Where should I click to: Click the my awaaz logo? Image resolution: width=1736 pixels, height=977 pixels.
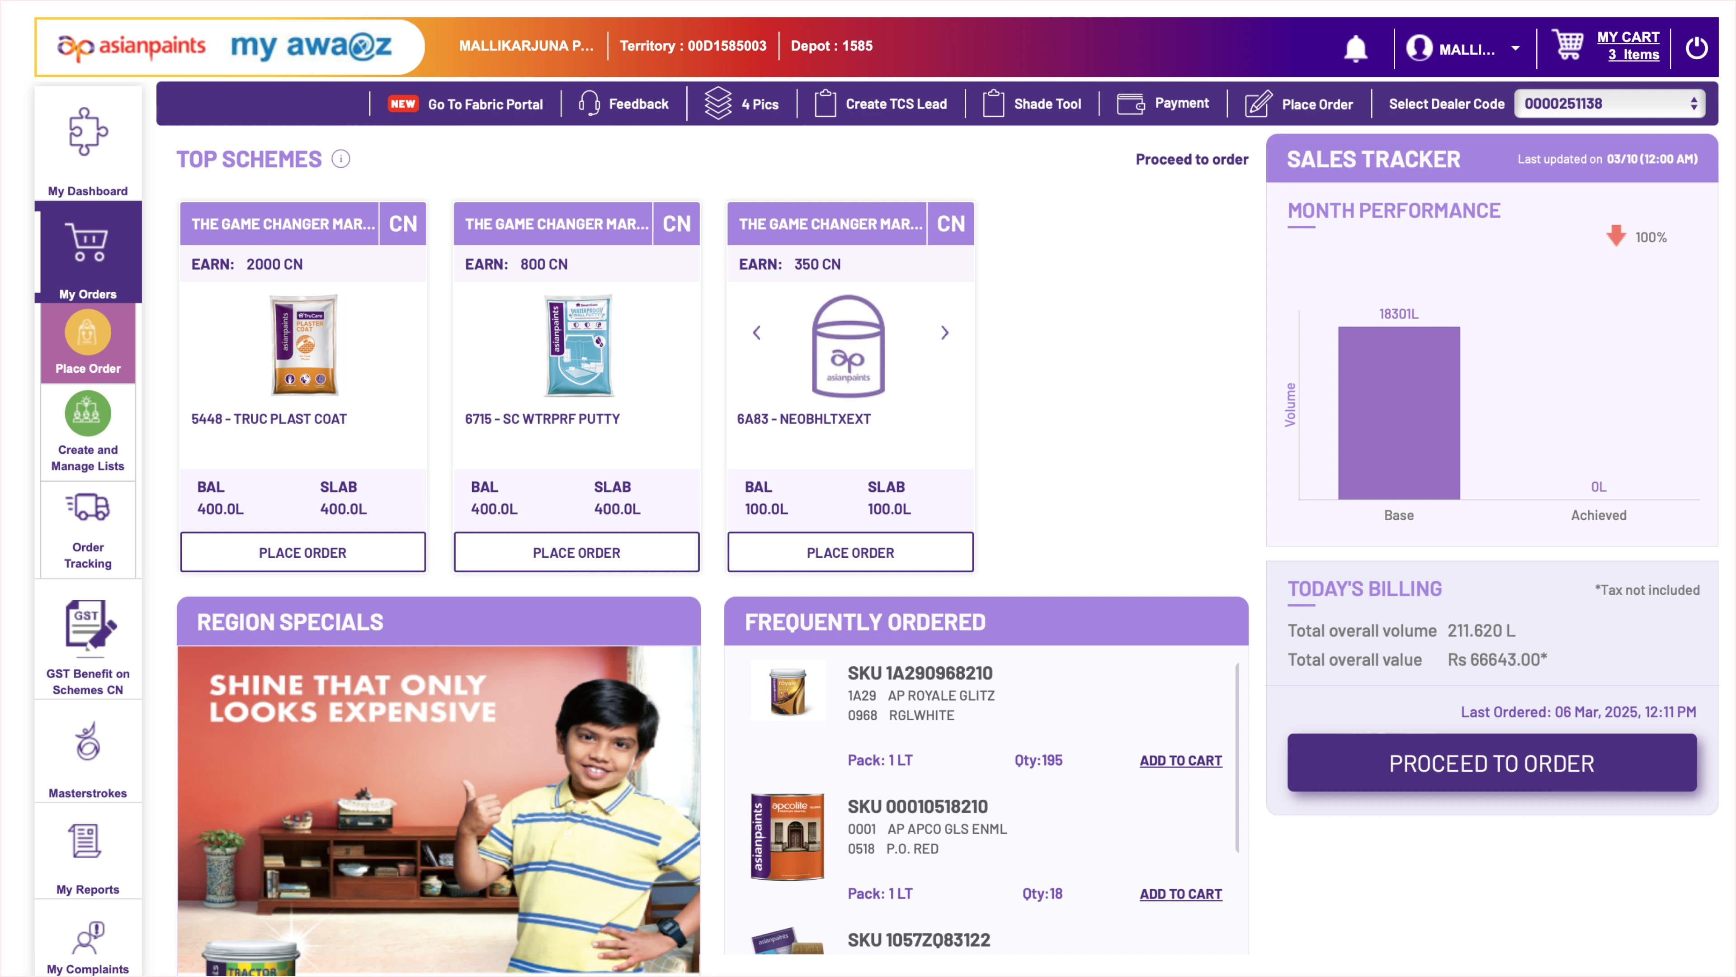click(x=311, y=46)
